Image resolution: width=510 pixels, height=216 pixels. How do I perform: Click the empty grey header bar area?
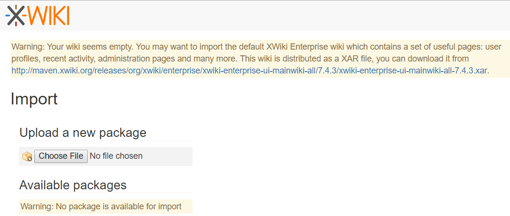coord(286,16)
